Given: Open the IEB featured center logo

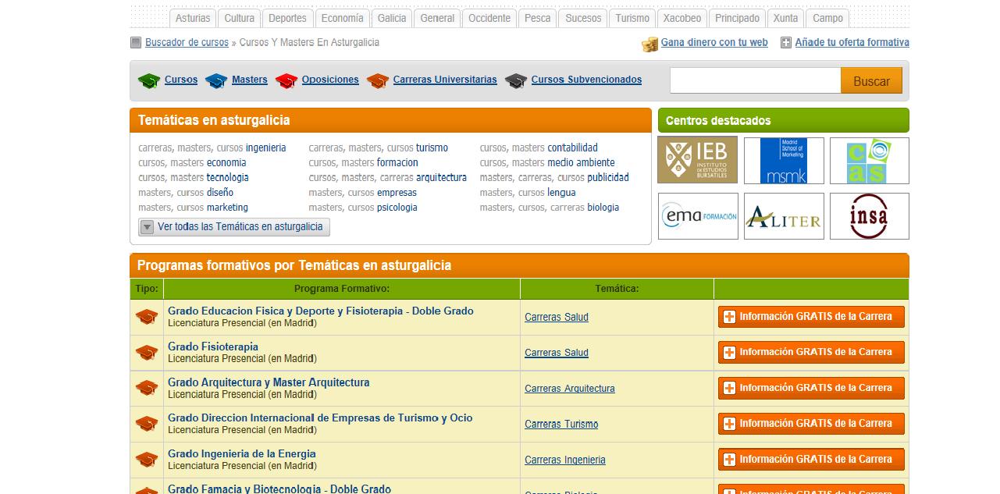Looking at the screenshot, I should point(697,161).
